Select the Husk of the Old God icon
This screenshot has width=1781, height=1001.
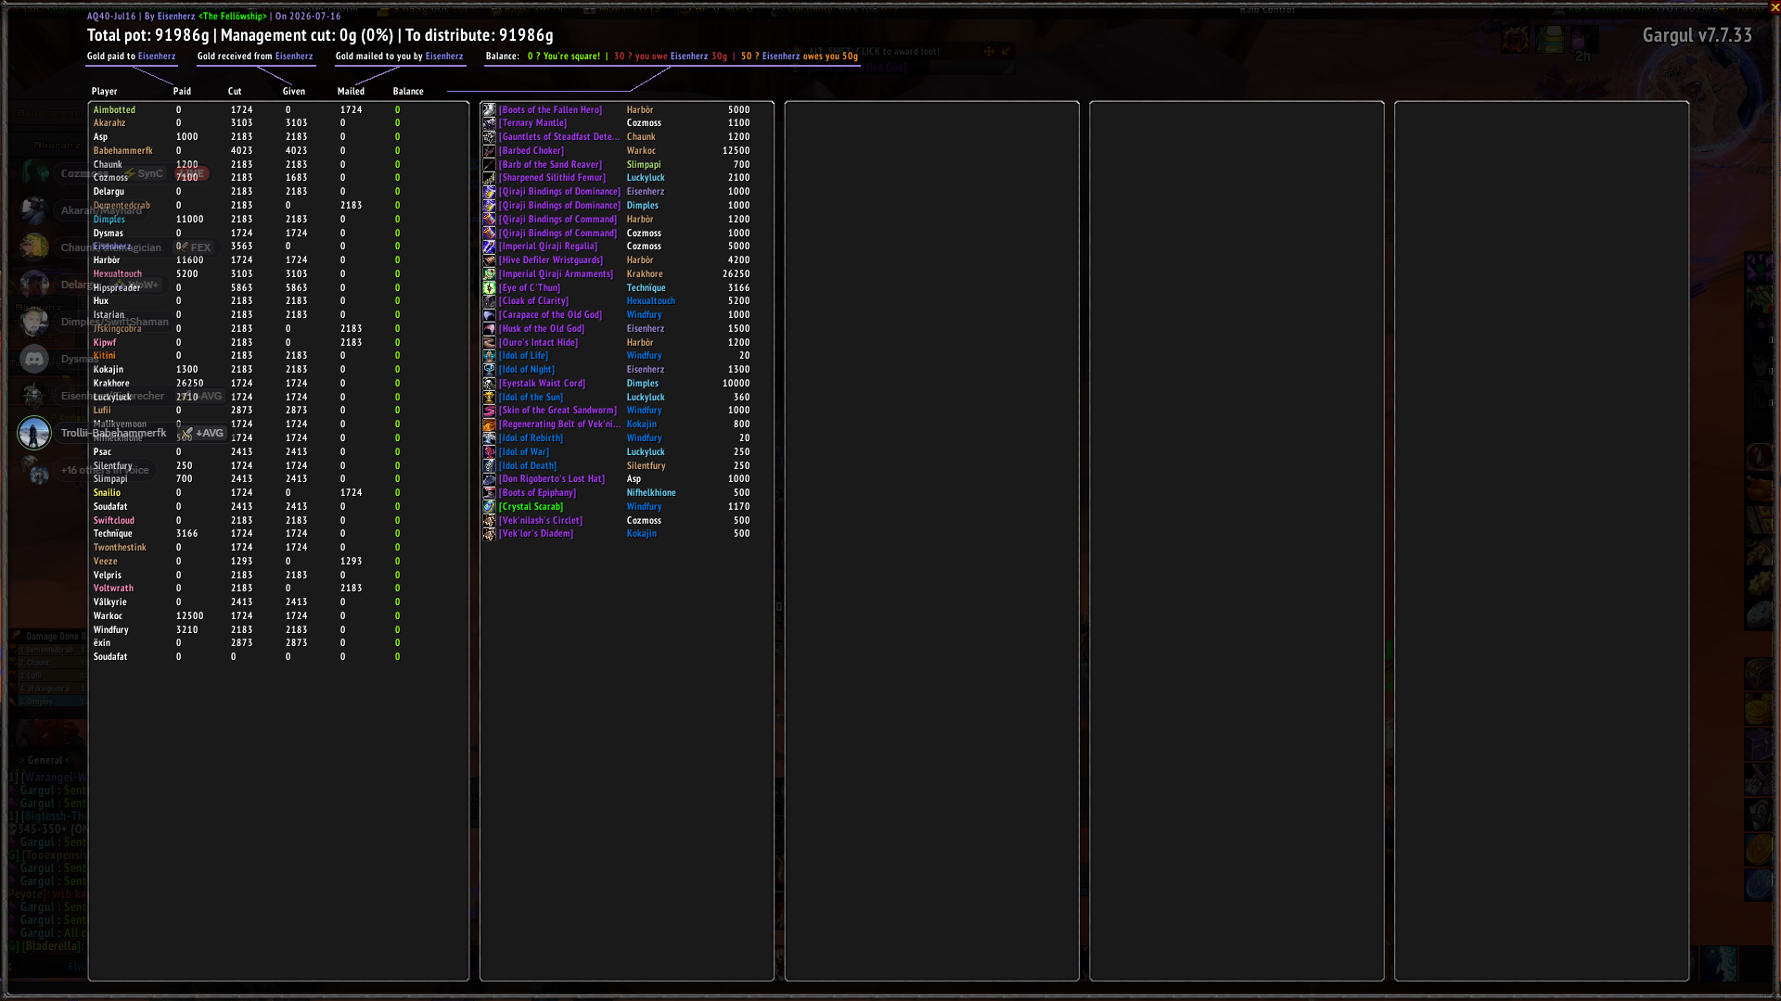[x=489, y=329]
